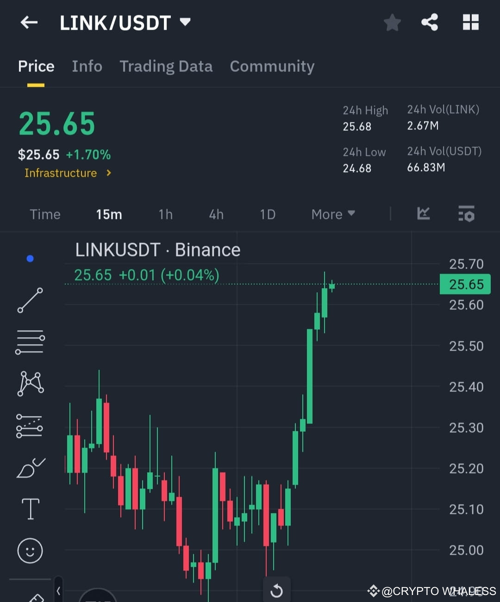Tap the share icon

(x=429, y=21)
